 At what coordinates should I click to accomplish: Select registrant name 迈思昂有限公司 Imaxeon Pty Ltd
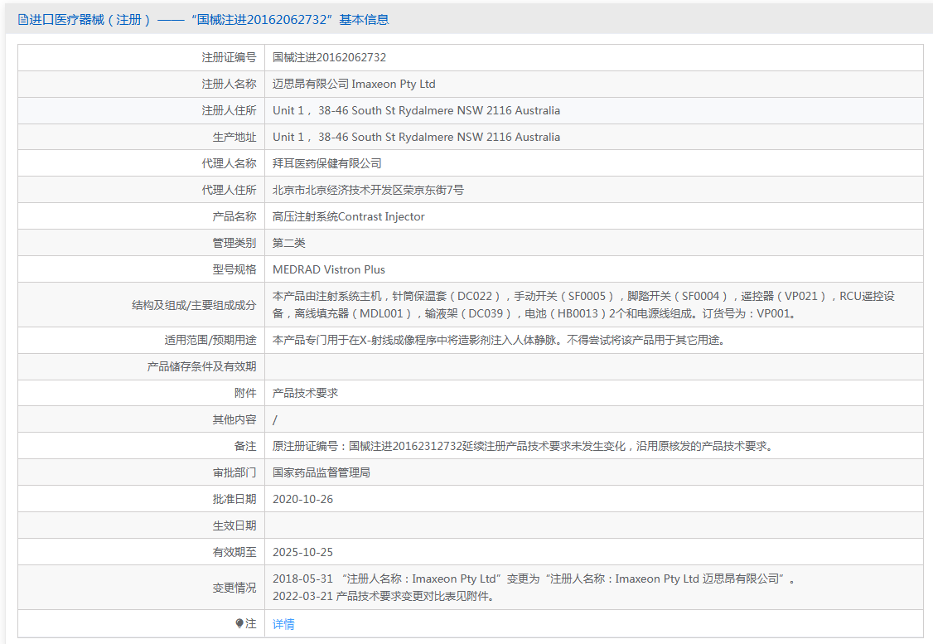tap(354, 84)
